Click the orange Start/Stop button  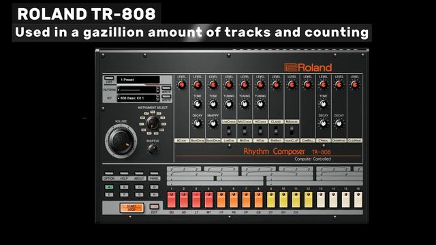click(x=131, y=208)
